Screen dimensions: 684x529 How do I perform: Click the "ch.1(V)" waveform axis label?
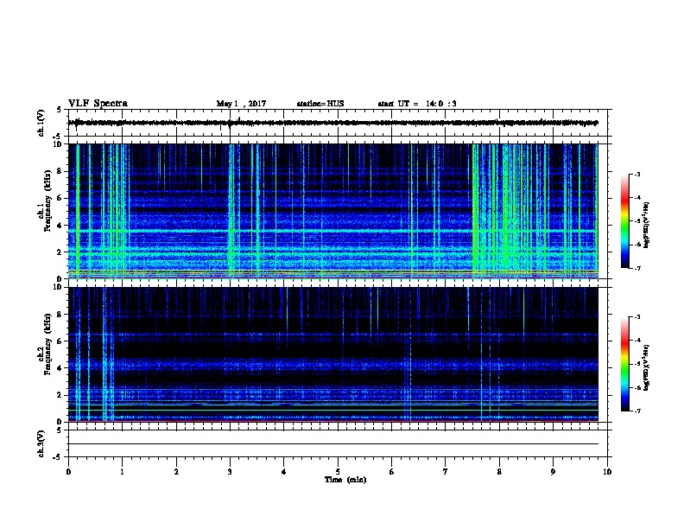(41, 123)
